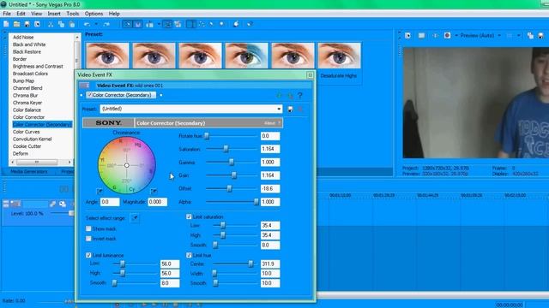Screen dimensions: 549x308
Task: Select Brightness and Contrast in effects list
Action: 38,66
